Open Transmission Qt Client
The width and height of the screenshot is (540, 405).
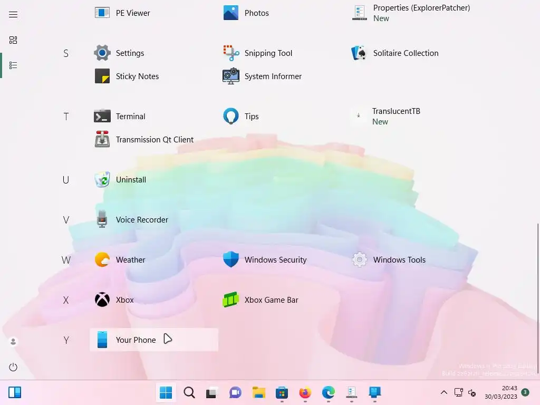154,139
